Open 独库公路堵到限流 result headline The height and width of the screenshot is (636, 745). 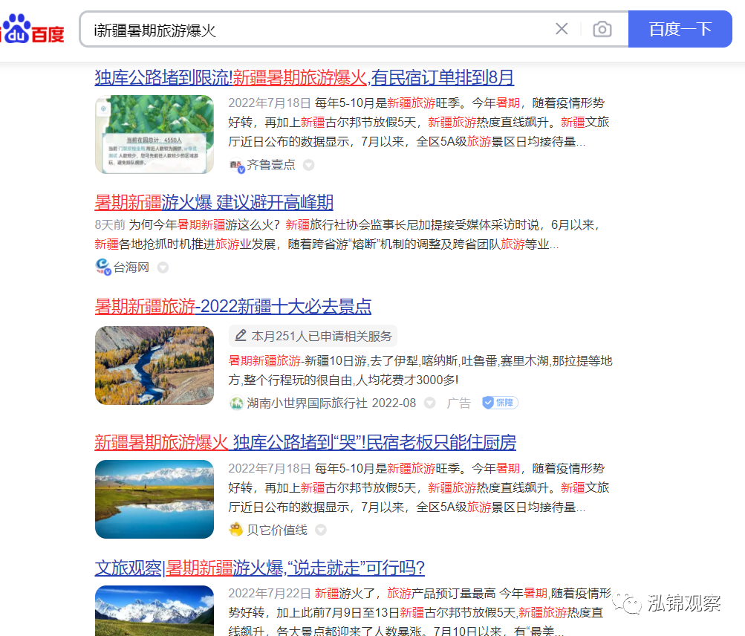pyautogui.click(x=304, y=77)
